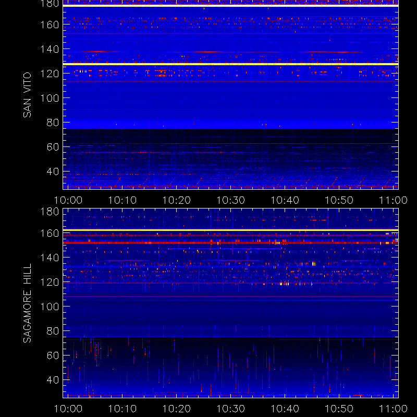Image resolution: width=417 pixels, height=417 pixels.
Task: Click the yellow line near 163 MHz, Sagamore Hill
Action: point(230,230)
